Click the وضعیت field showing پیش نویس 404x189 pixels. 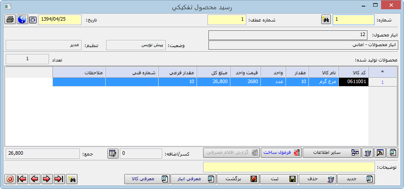tap(136, 45)
